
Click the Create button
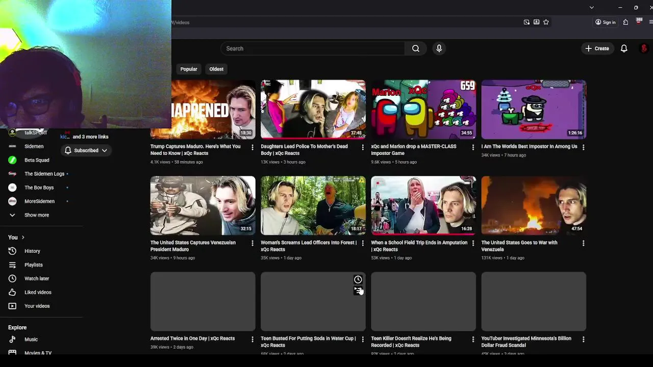(x=597, y=48)
